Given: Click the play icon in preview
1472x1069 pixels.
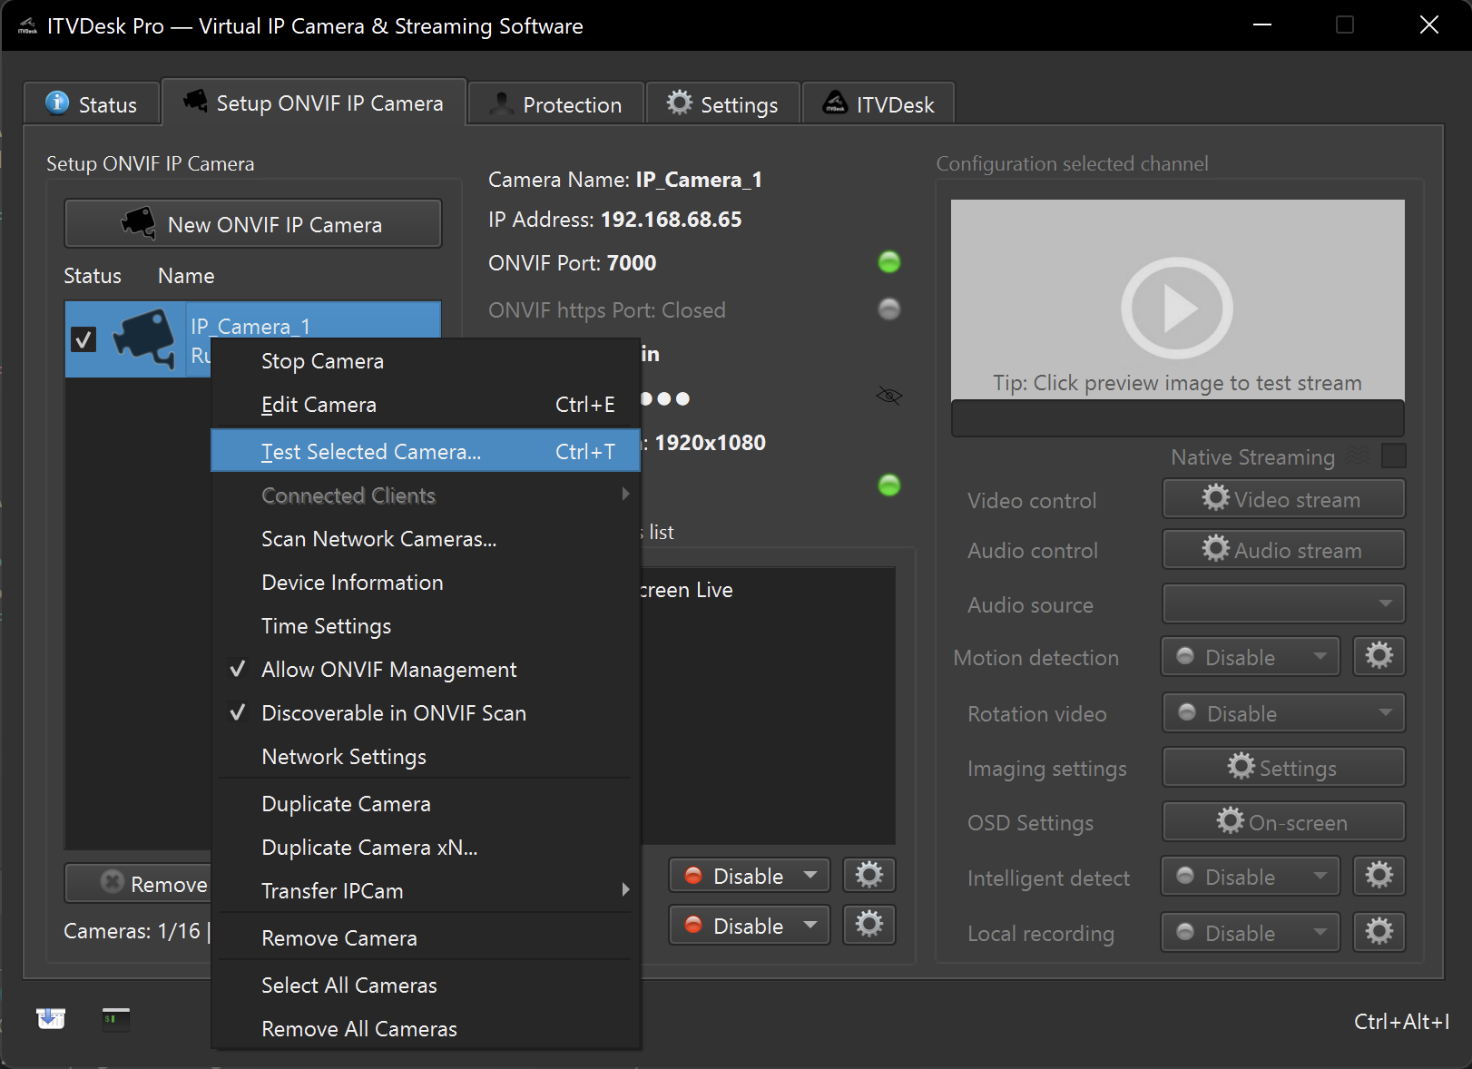Looking at the screenshot, I should [x=1176, y=309].
